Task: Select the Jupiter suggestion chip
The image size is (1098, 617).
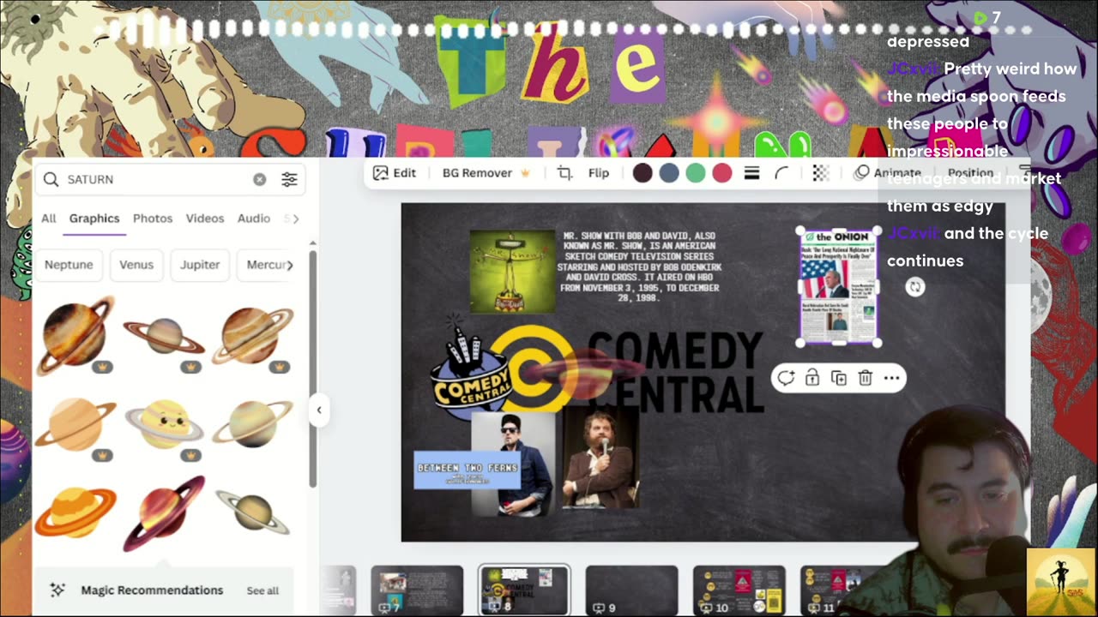Action: pos(200,265)
